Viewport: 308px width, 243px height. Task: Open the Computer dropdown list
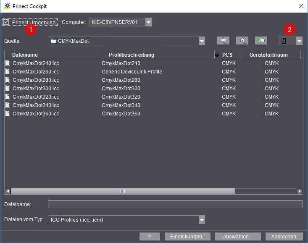click(148, 22)
